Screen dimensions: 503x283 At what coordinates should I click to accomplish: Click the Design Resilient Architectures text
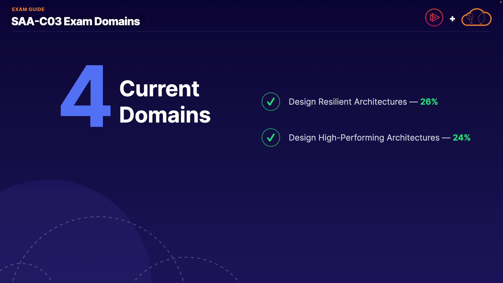[x=348, y=102]
